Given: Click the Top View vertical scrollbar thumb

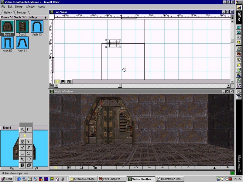Looking at the screenshot, I should pos(232,40).
